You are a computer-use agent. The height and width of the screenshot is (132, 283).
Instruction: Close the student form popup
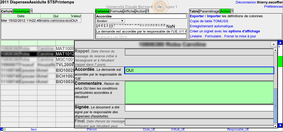click(273, 45)
